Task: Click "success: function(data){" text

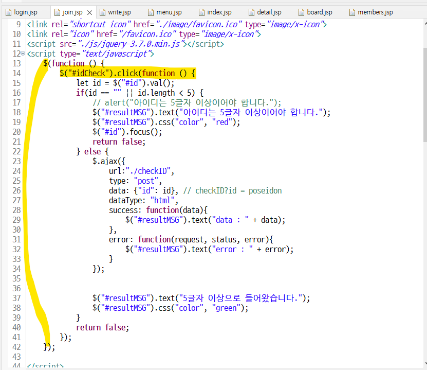Action: (158, 210)
